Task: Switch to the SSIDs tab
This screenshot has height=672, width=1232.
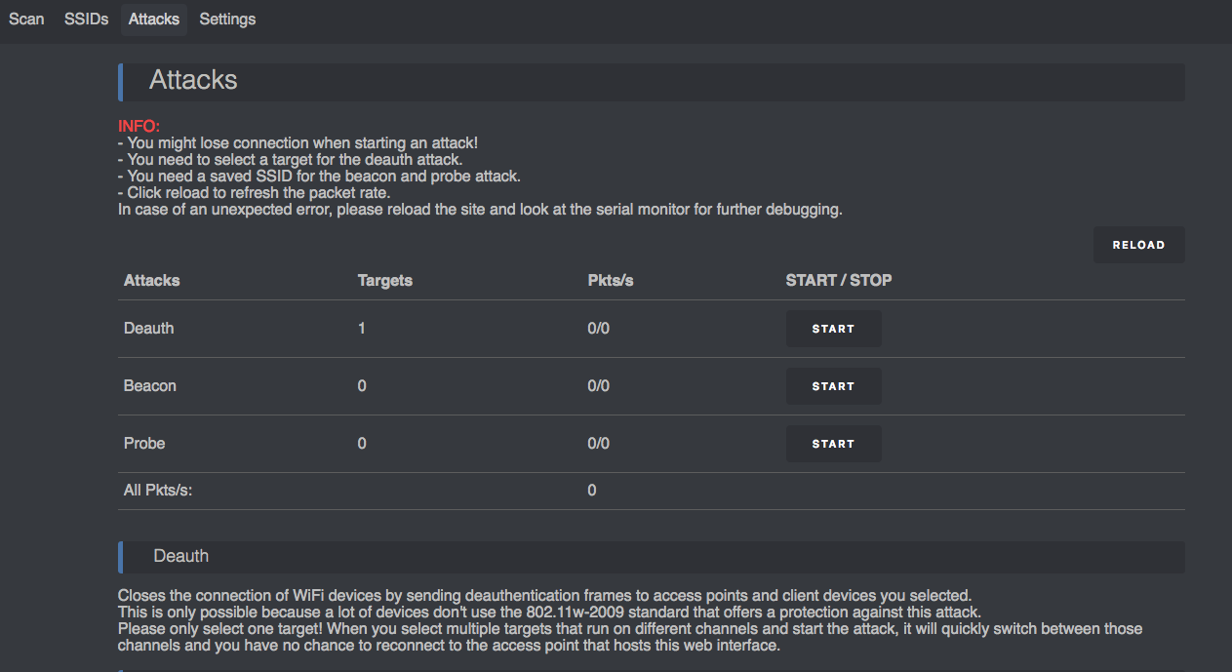Action: 86,19
